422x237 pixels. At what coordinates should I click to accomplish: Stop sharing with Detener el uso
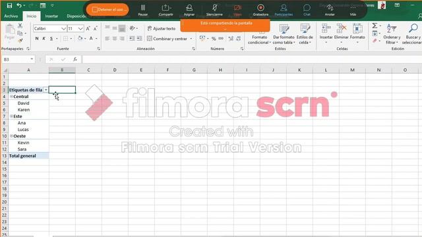pyautogui.click(x=107, y=9)
